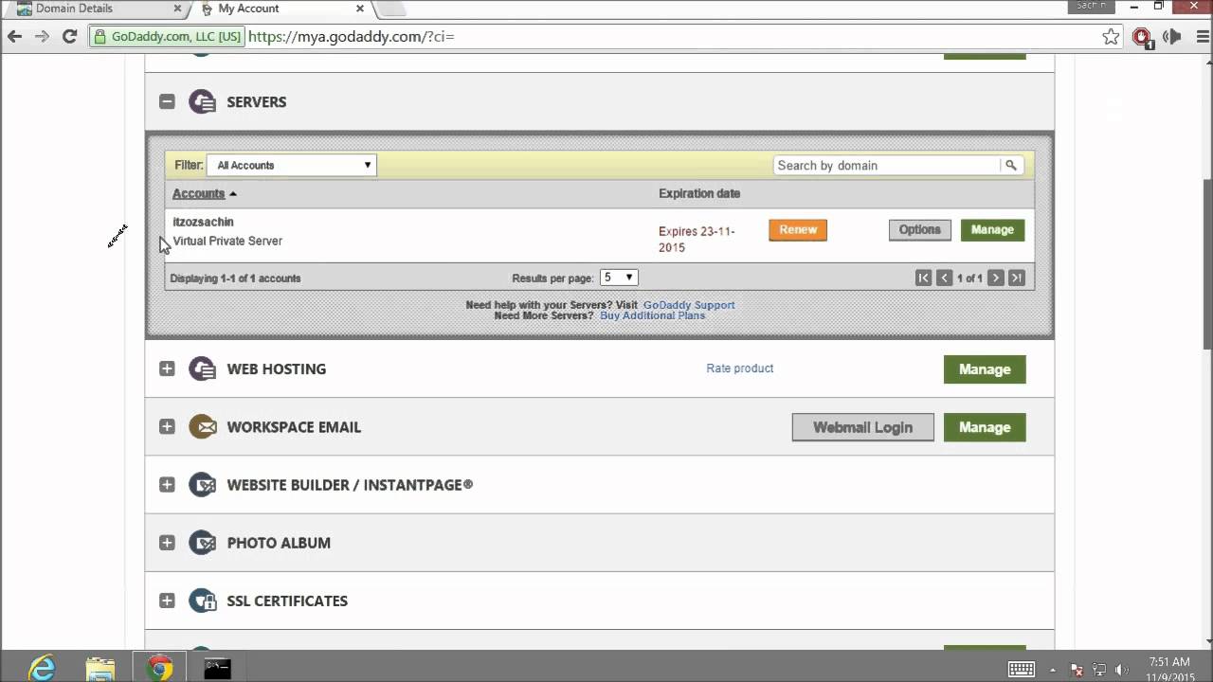
Task: Click Renew for itzozsachin server
Action: (798, 230)
